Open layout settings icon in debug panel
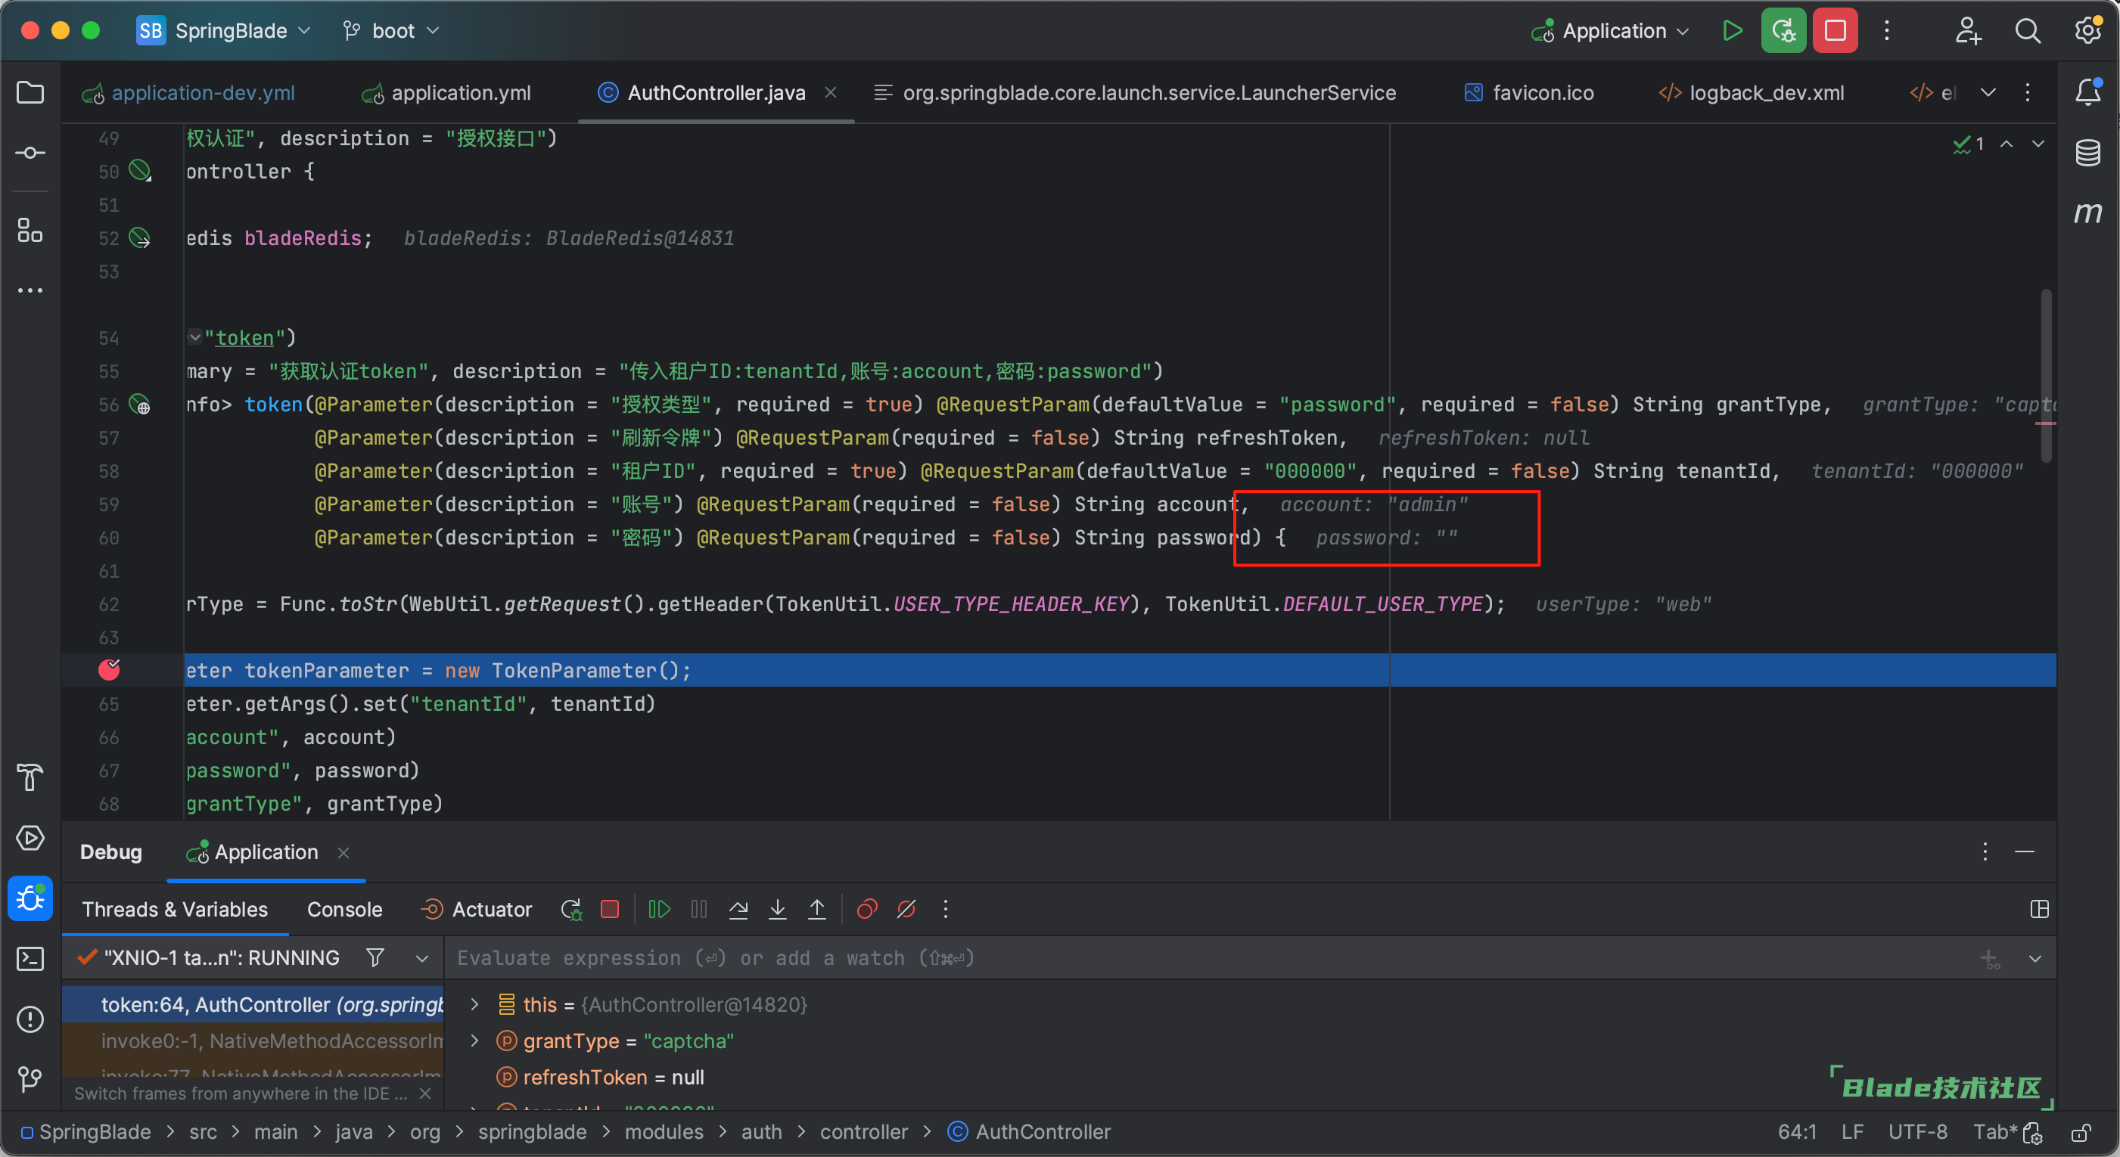Image resolution: width=2120 pixels, height=1157 pixels. (2039, 910)
